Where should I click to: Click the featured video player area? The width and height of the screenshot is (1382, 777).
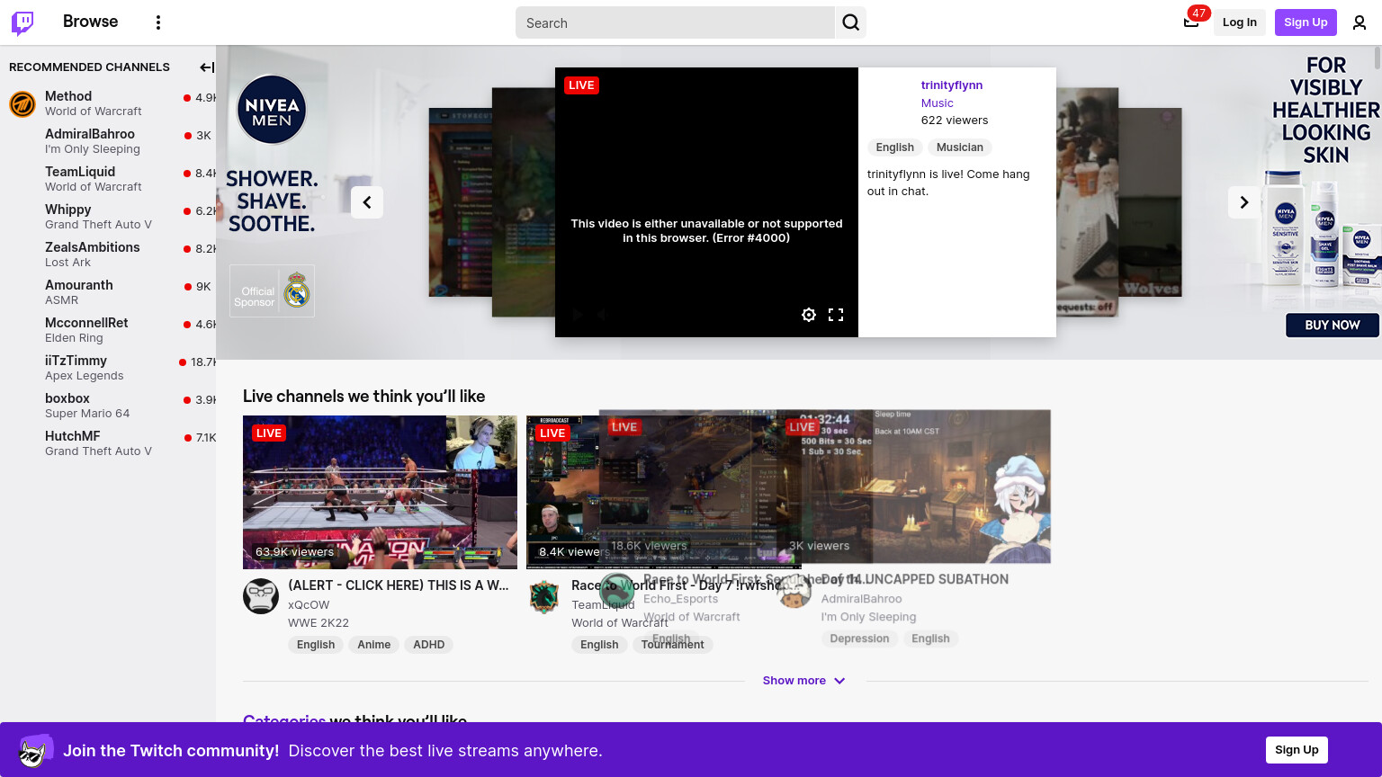click(x=706, y=202)
